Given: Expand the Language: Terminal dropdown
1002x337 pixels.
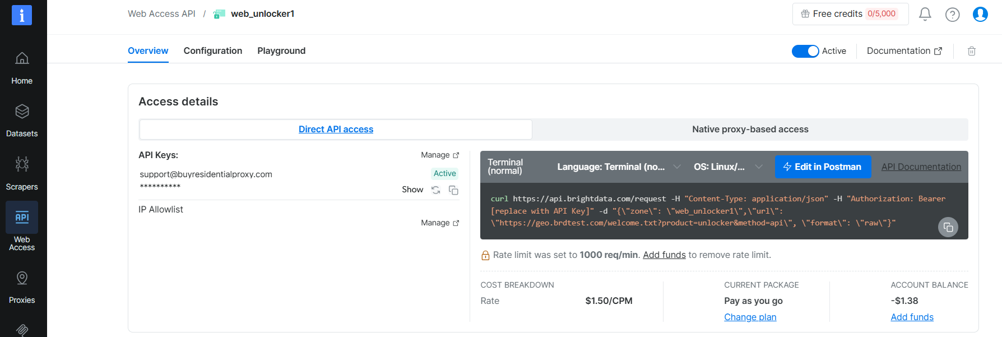Looking at the screenshot, I should [x=619, y=167].
